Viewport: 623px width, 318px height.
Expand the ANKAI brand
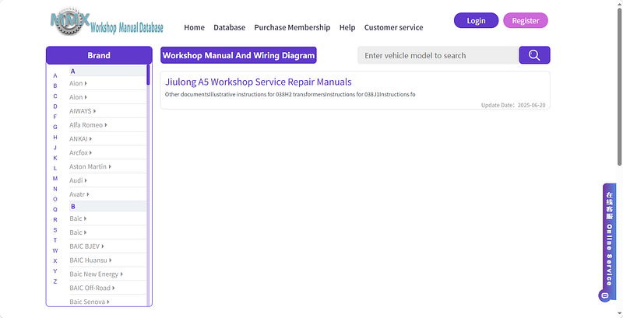[x=81, y=138]
